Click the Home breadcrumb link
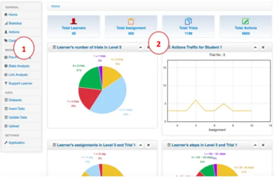The height and width of the screenshot is (180, 275). click(x=55, y=6)
